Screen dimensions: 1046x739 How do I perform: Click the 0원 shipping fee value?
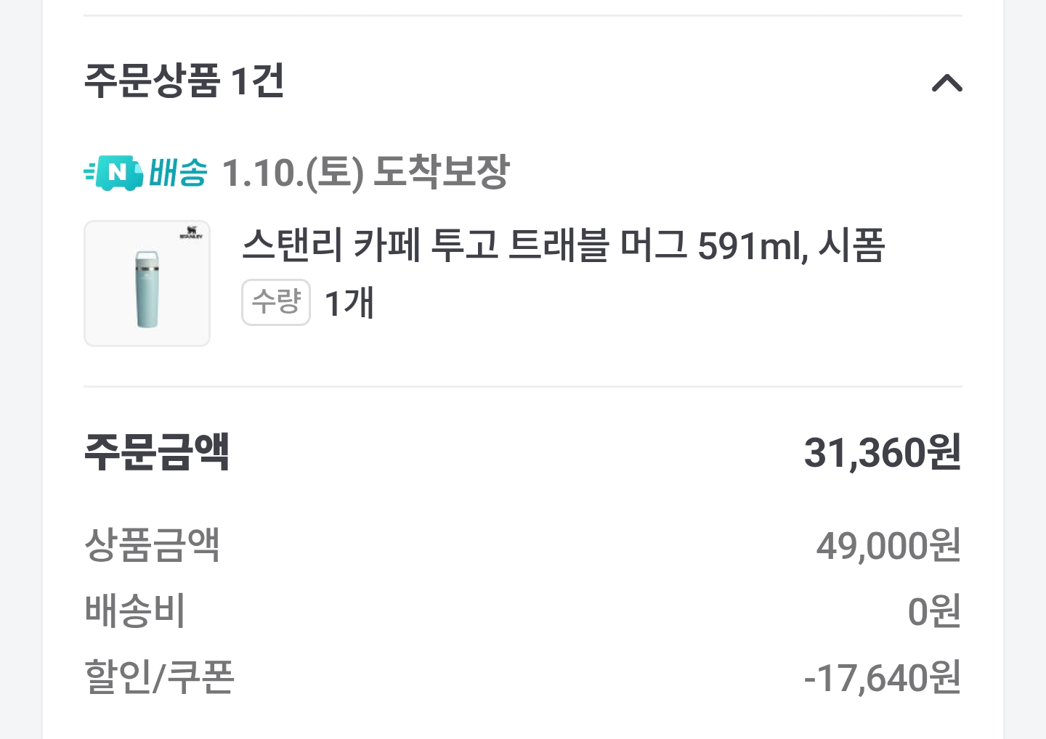coord(934,611)
